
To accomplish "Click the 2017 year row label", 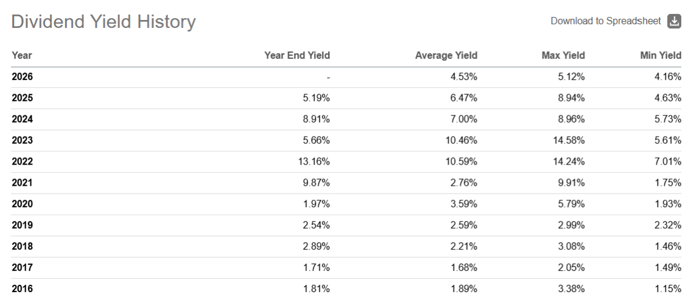I will pos(22,268).
